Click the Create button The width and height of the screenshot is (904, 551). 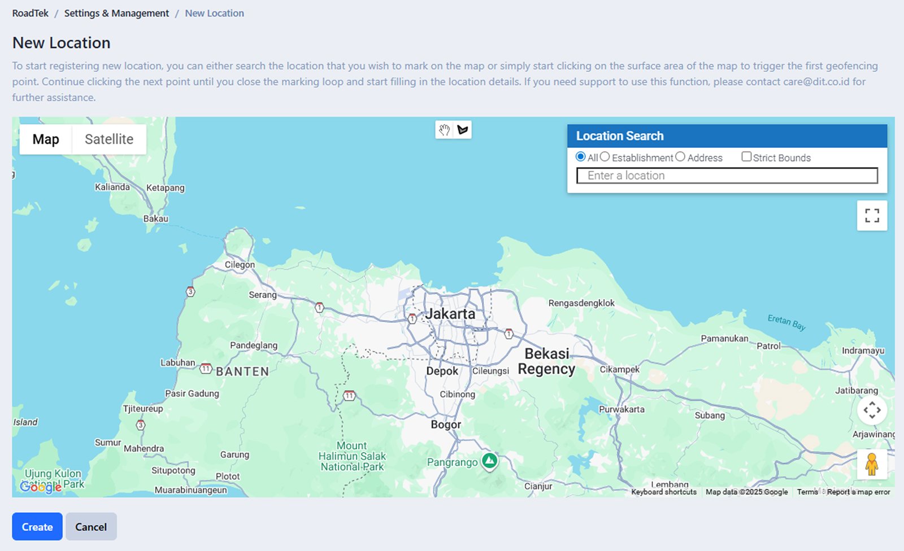pos(37,526)
